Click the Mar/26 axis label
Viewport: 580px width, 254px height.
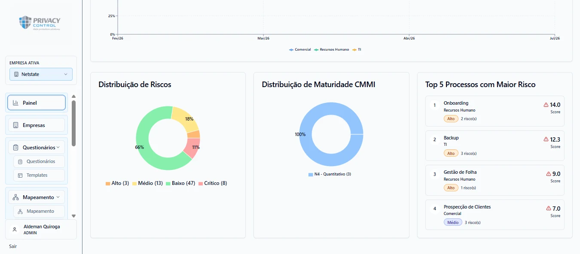tap(263, 38)
